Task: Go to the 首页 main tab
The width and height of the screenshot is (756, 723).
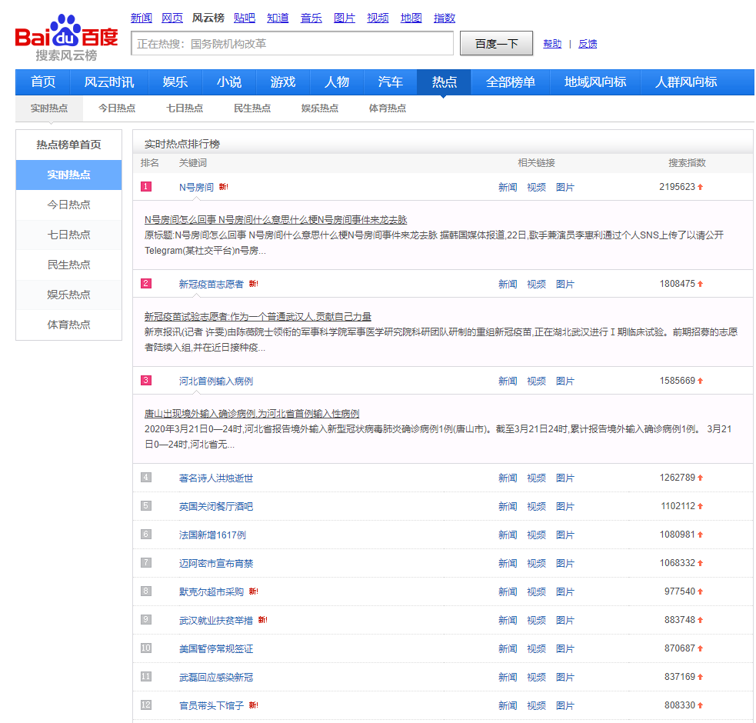Action: pos(43,82)
